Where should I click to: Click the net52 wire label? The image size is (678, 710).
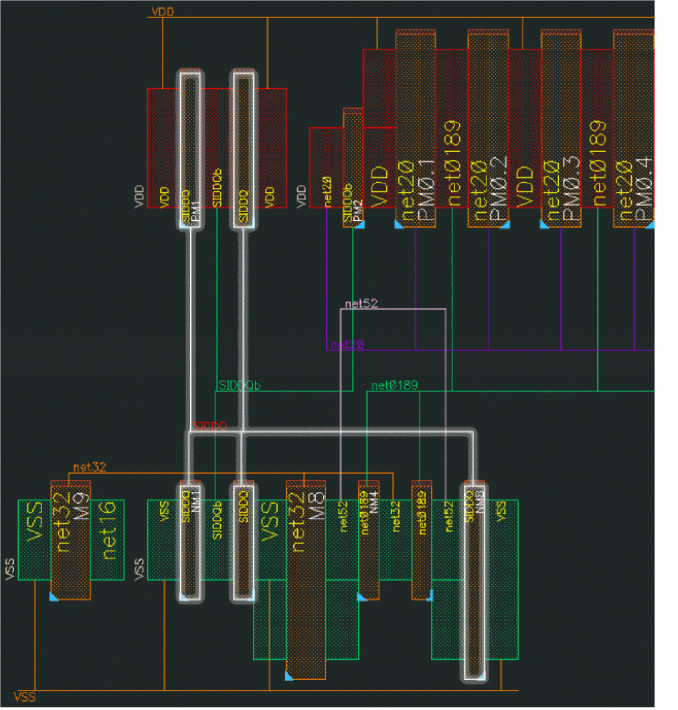361,304
